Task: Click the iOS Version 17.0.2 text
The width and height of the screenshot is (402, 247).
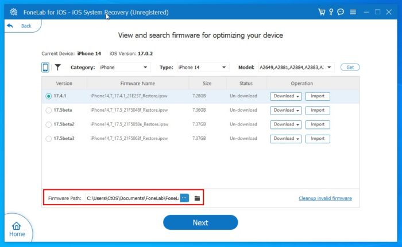Action: [x=131, y=53]
